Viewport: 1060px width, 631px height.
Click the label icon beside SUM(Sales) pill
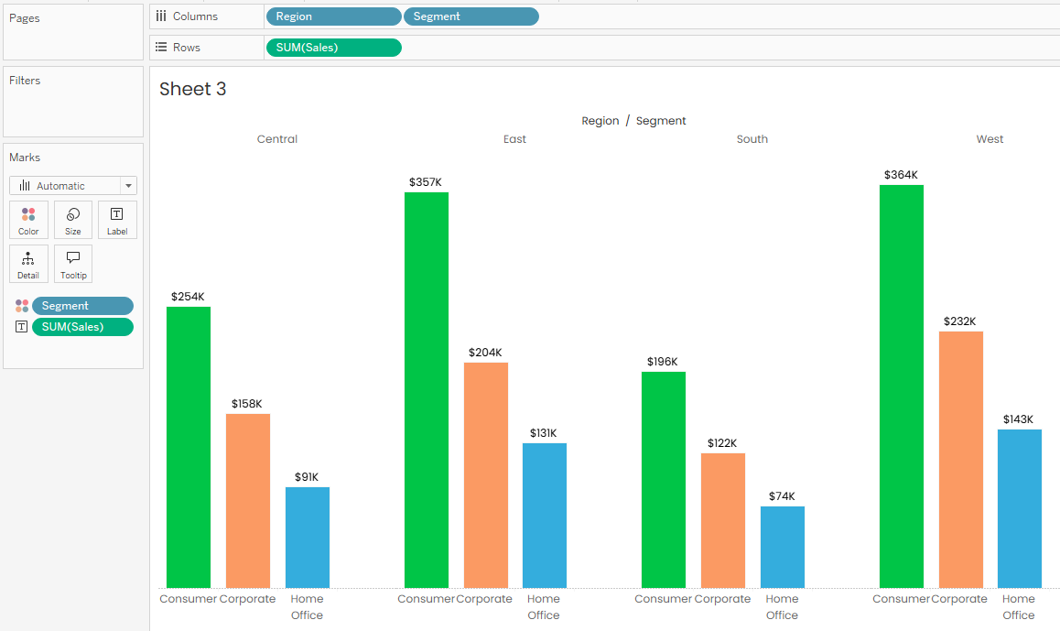click(22, 327)
